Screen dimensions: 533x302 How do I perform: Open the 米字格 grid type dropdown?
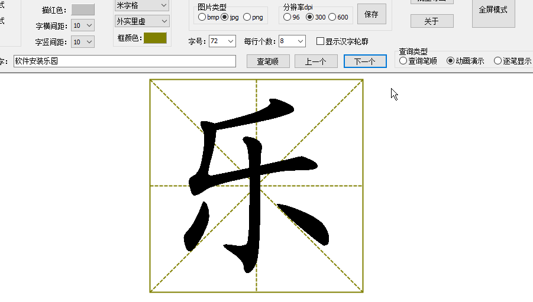pyautogui.click(x=142, y=5)
